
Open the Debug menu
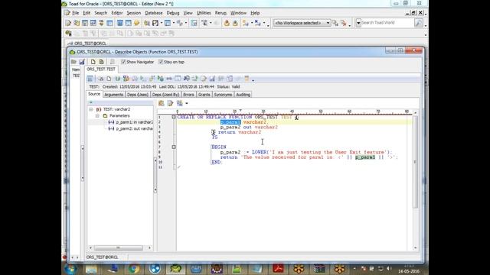[x=173, y=13]
